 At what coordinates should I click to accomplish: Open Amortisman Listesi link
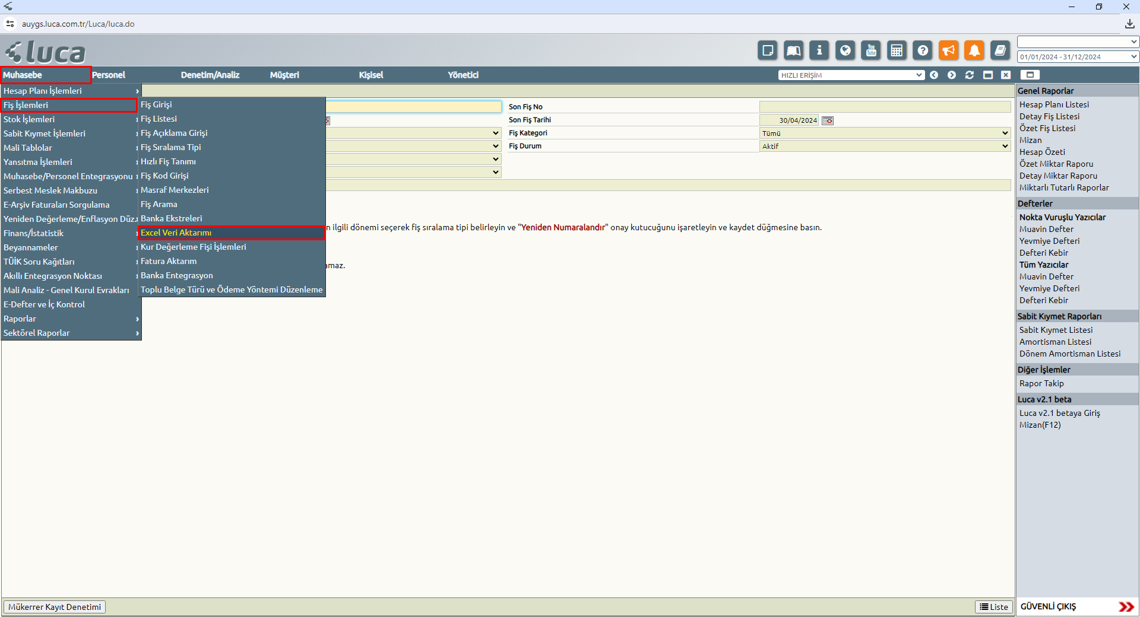[1055, 342]
